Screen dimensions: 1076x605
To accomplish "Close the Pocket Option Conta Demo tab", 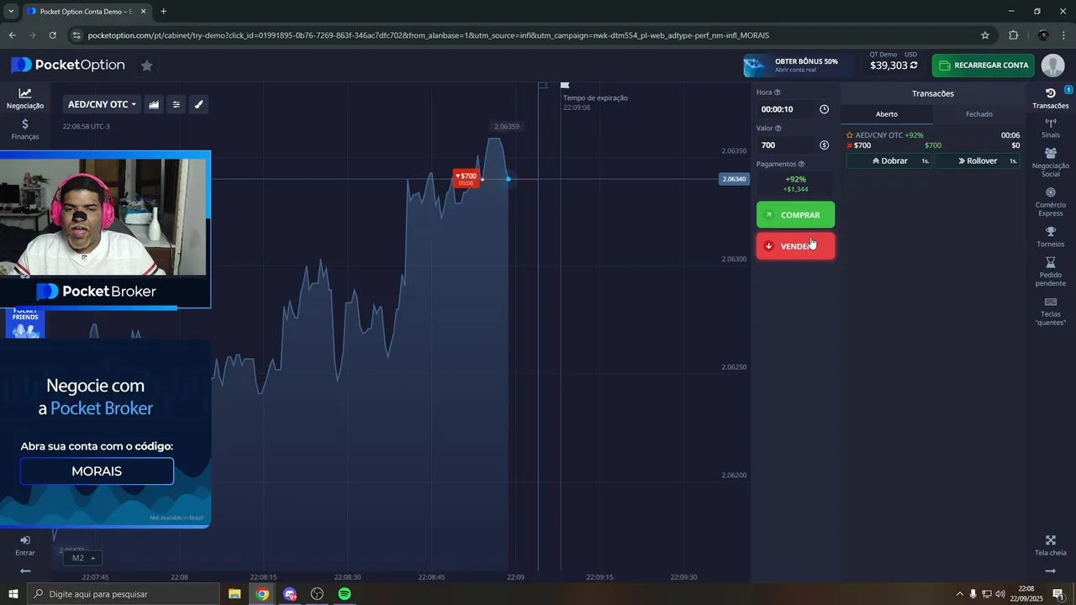I will [143, 12].
